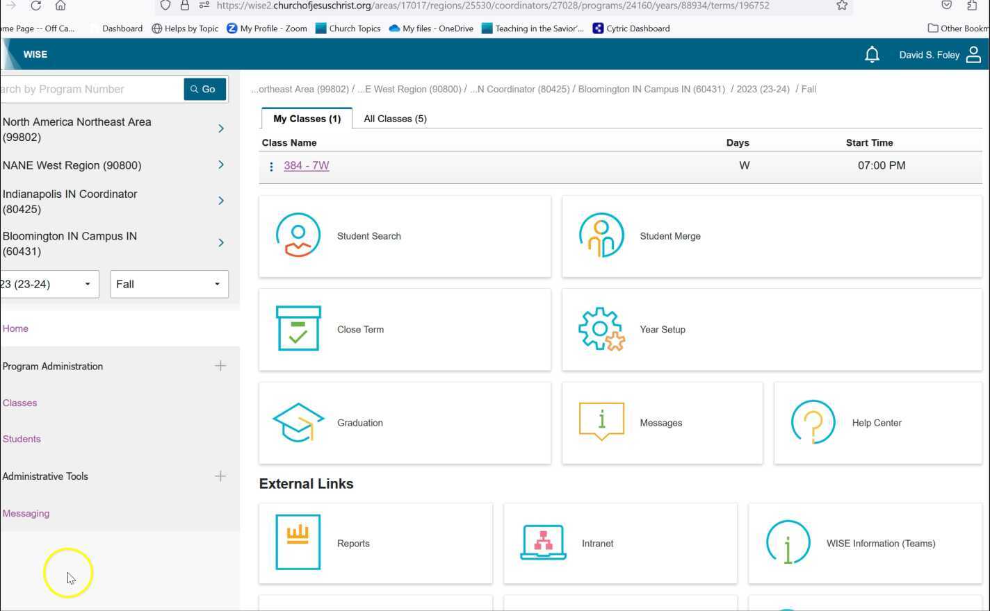The height and width of the screenshot is (611, 990).
Task: Open the Reports chart icon
Action: pos(298,542)
